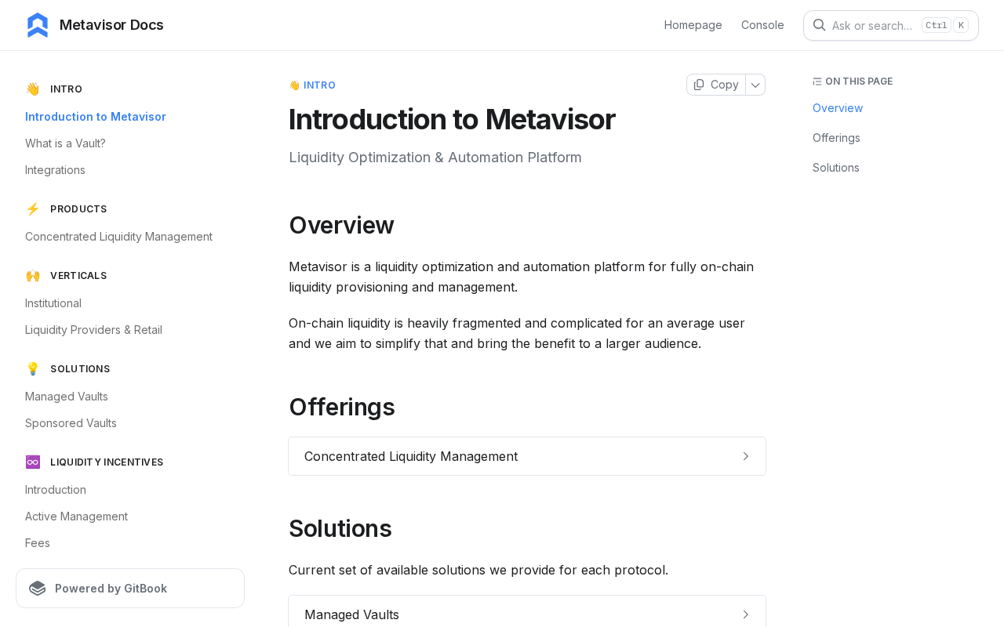Open Fees page in sidebar

(x=38, y=543)
